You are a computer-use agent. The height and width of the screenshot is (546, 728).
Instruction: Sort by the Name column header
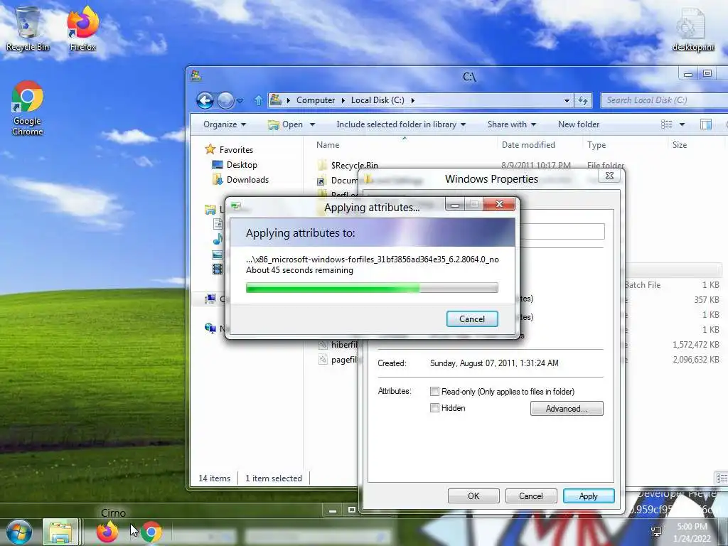click(328, 145)
